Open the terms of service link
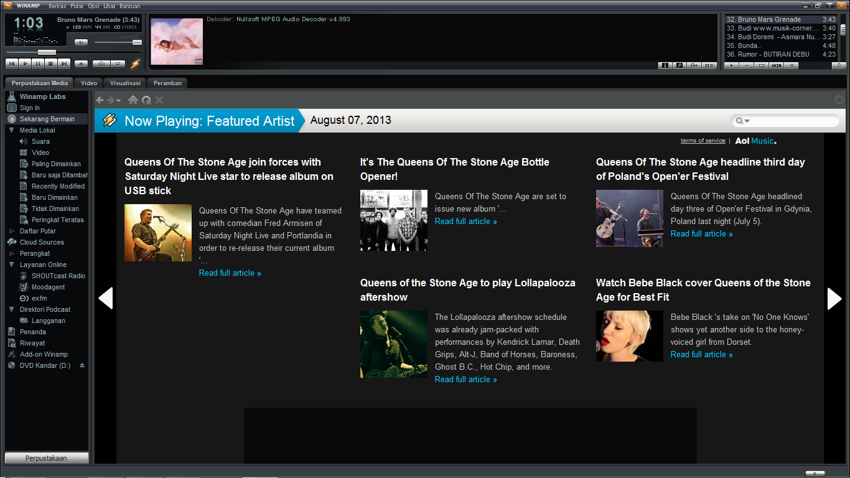850x478 pixels. tap(703, 141)
